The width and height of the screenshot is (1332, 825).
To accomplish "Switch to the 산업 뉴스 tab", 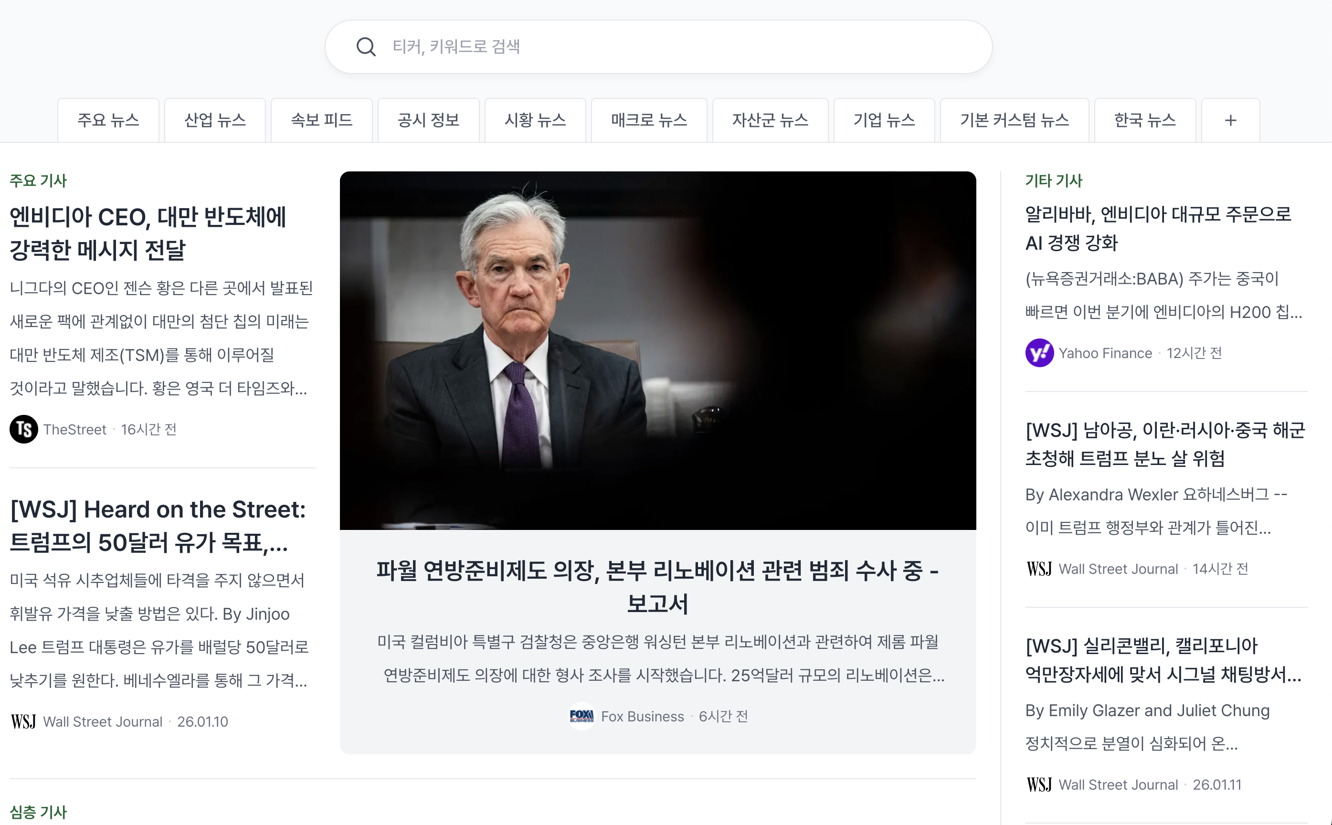I will tap(215, 119).
